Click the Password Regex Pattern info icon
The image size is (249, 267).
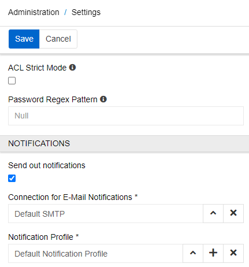pos(103,99)
